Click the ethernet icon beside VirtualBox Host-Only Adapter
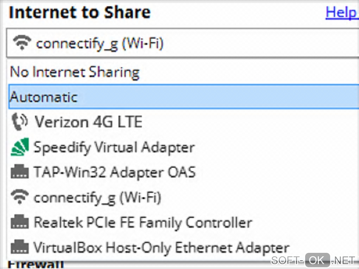The image size is (359, 269). (x=19, y=247)
